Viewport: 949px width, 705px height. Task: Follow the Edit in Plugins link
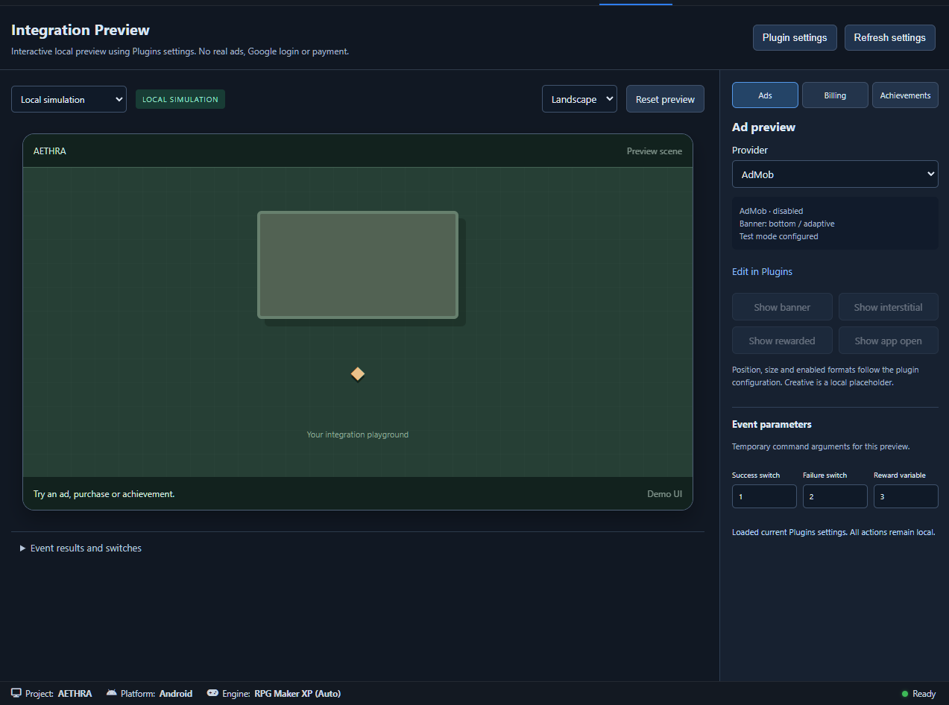point(762,271)
